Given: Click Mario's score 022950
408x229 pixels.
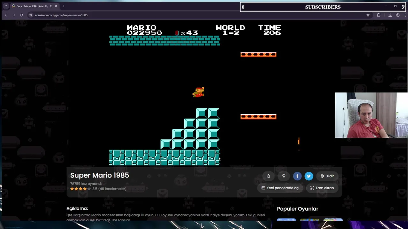Looking at the screenshot, I should click(144, 33).
